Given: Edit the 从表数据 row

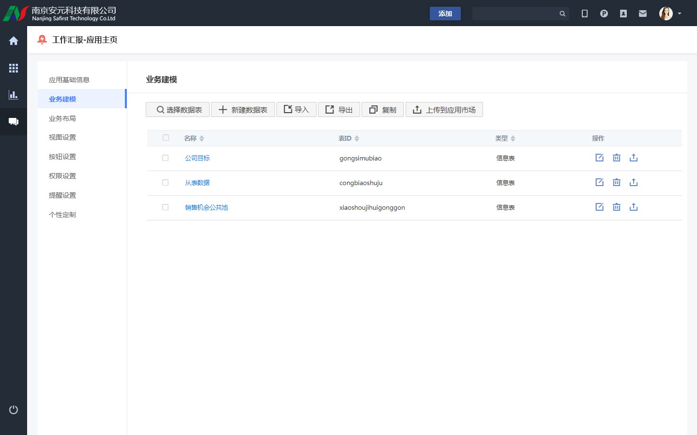Looking at the screenshot, I should point(599,182).
